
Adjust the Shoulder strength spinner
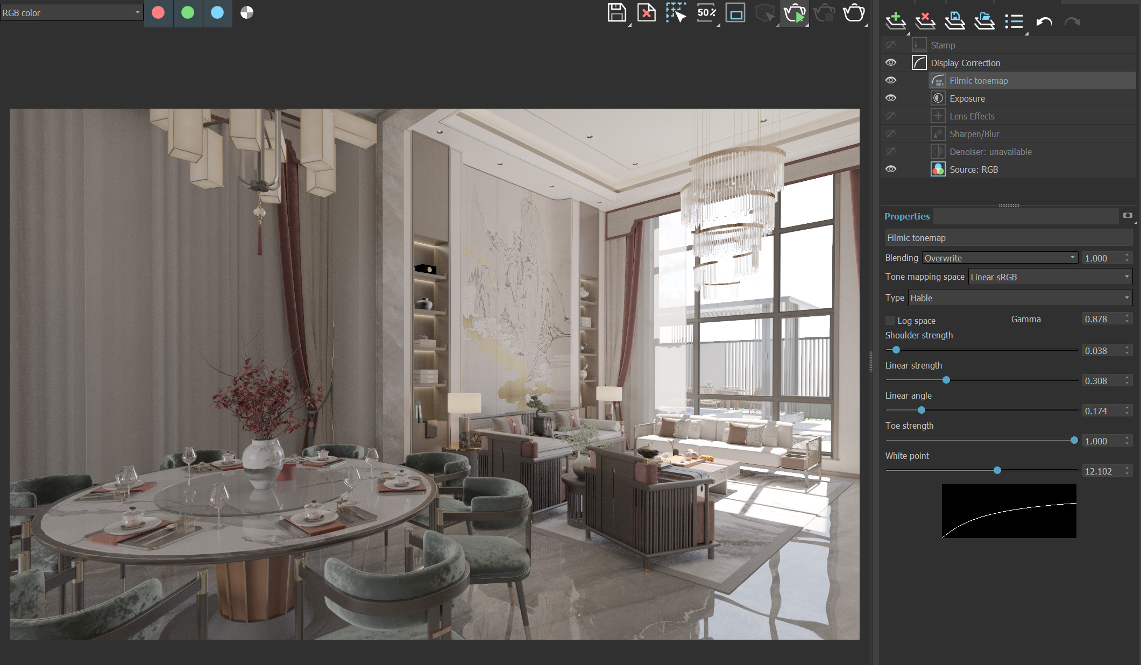(x=1127, y=351)
